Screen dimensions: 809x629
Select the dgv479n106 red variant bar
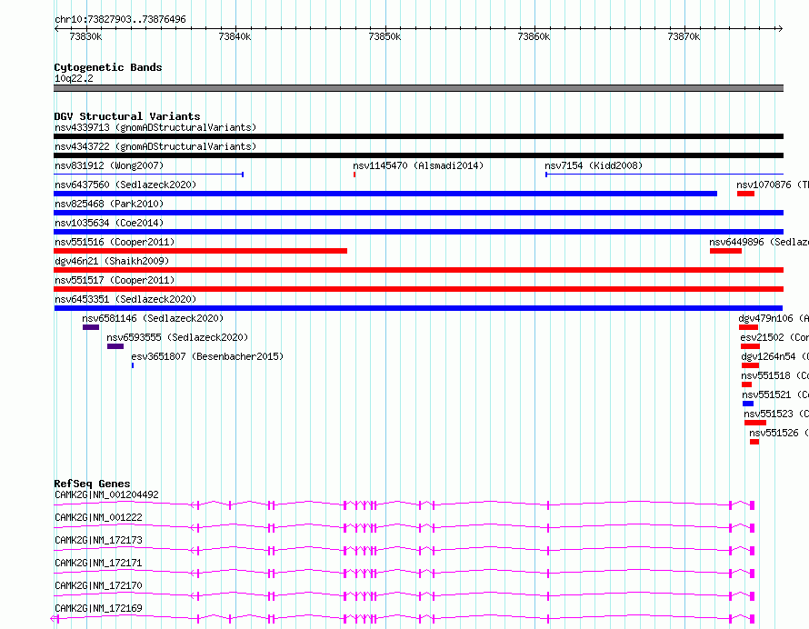pyautogui.click(x=748, y=327)
